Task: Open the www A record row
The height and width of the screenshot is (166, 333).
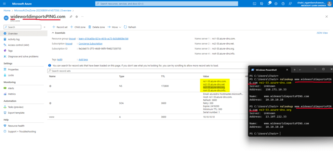Action: click(x=148, y=117)
